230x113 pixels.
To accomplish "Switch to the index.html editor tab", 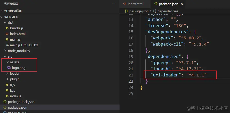I will pyautogui.click(x=135, y=4).
